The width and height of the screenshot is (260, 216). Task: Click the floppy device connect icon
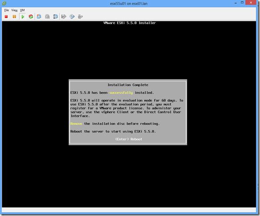64,17
